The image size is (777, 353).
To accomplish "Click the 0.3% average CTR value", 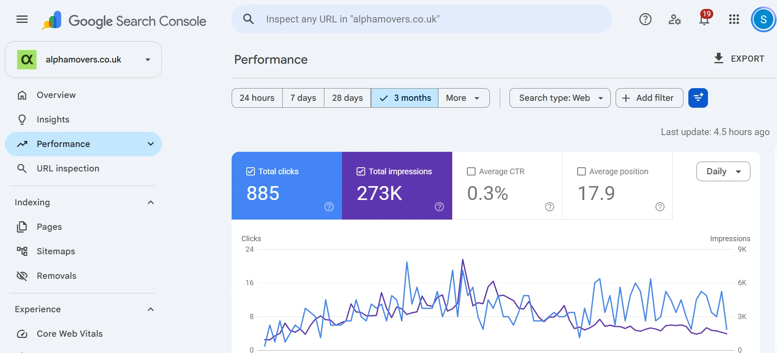I will 487,193.
